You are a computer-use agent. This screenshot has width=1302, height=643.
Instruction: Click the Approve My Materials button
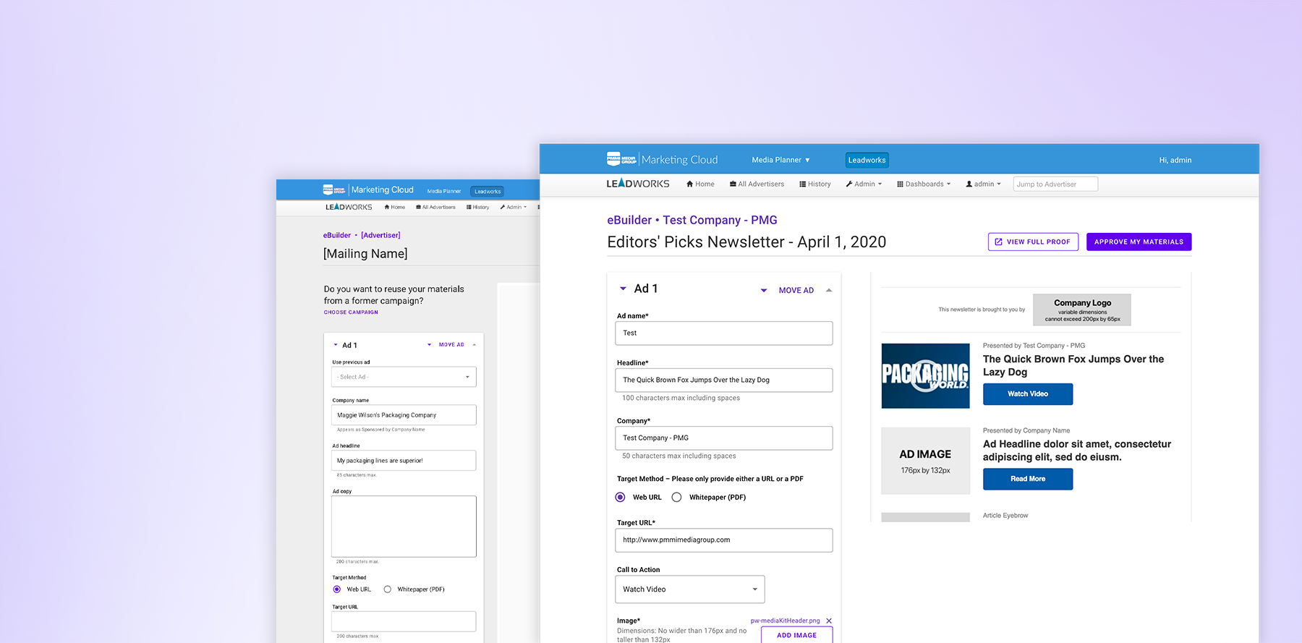point(1139,242)
